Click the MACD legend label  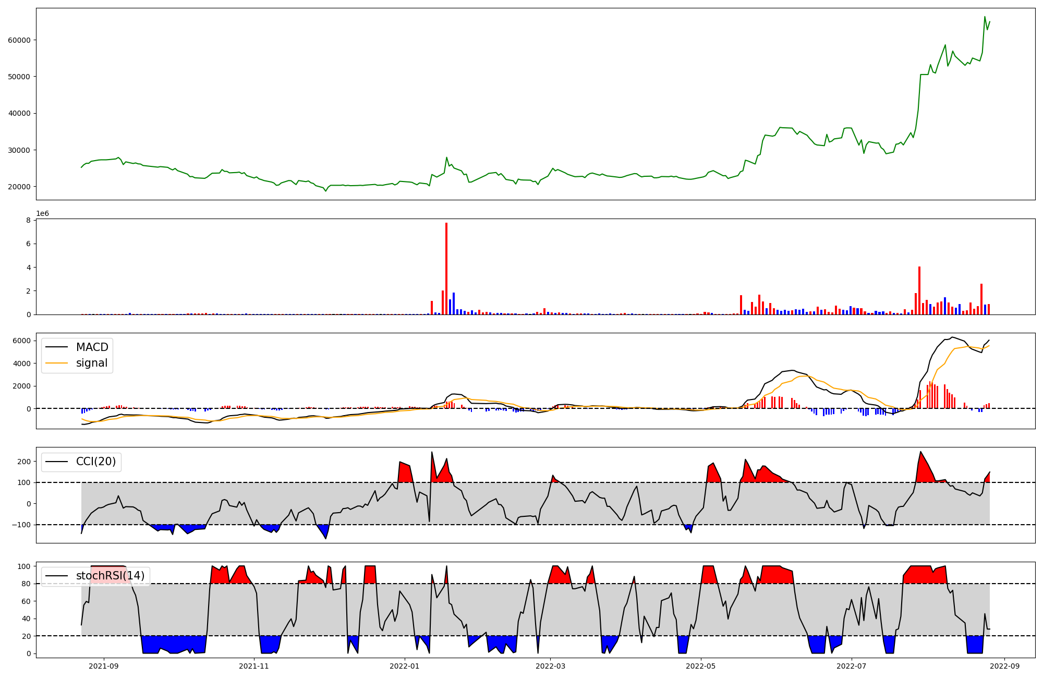point(92,347)
